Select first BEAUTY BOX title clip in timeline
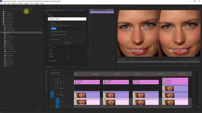This screenshot has height=113, width=202. pyautogui.click(x=87, y=81)
